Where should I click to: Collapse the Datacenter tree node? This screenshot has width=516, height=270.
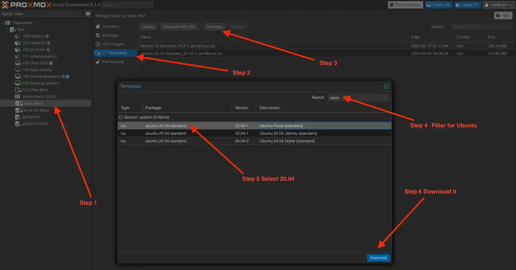[x=3, y=23]
